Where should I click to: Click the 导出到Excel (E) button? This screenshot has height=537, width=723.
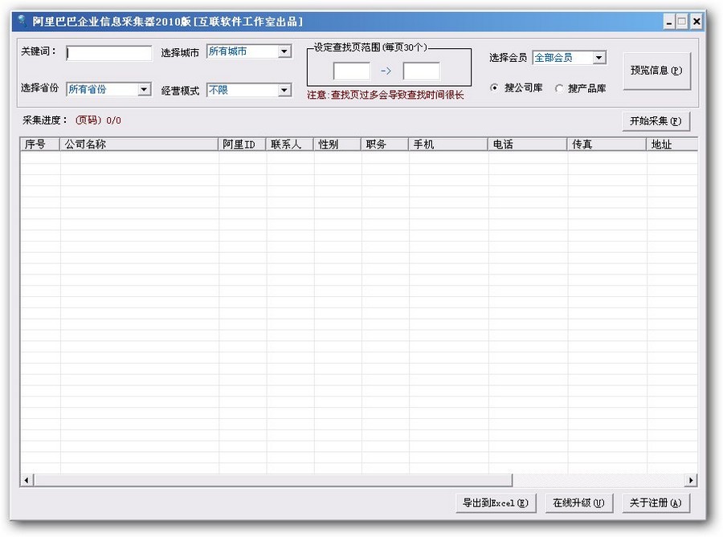[496, 503]
